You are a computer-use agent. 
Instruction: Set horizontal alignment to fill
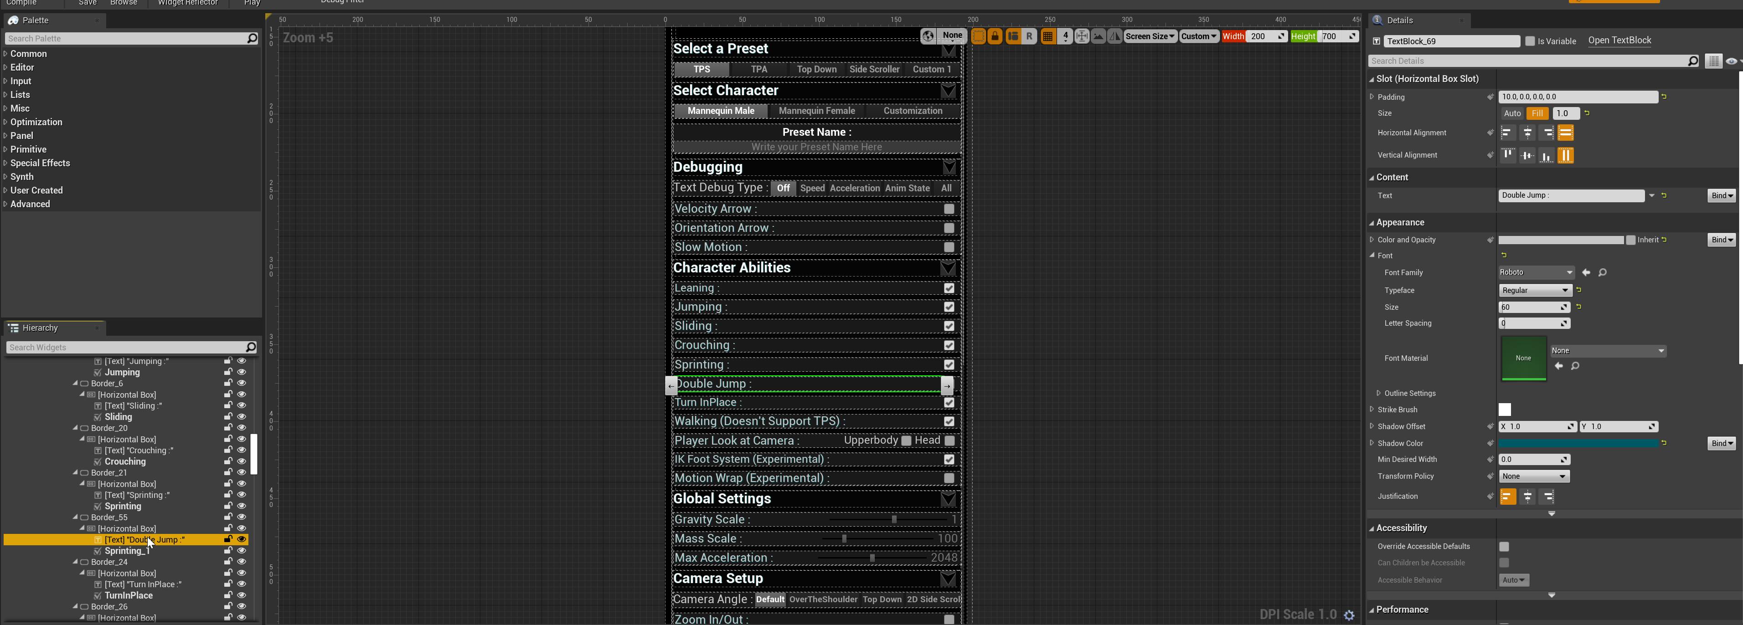click(x=1566, y=133)
